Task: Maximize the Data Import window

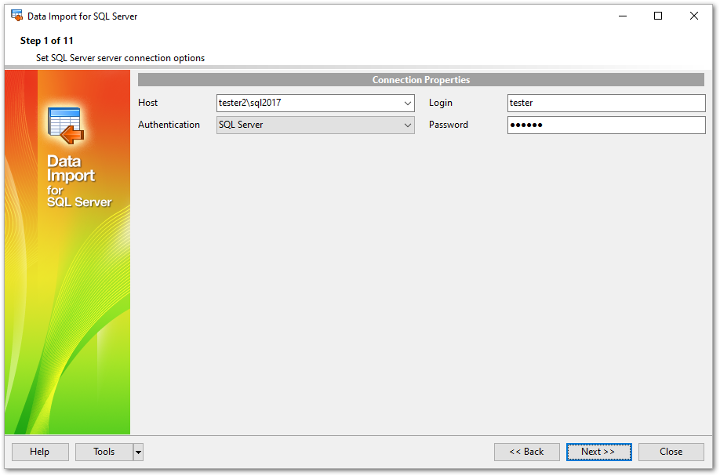Action: click(658, 16)
